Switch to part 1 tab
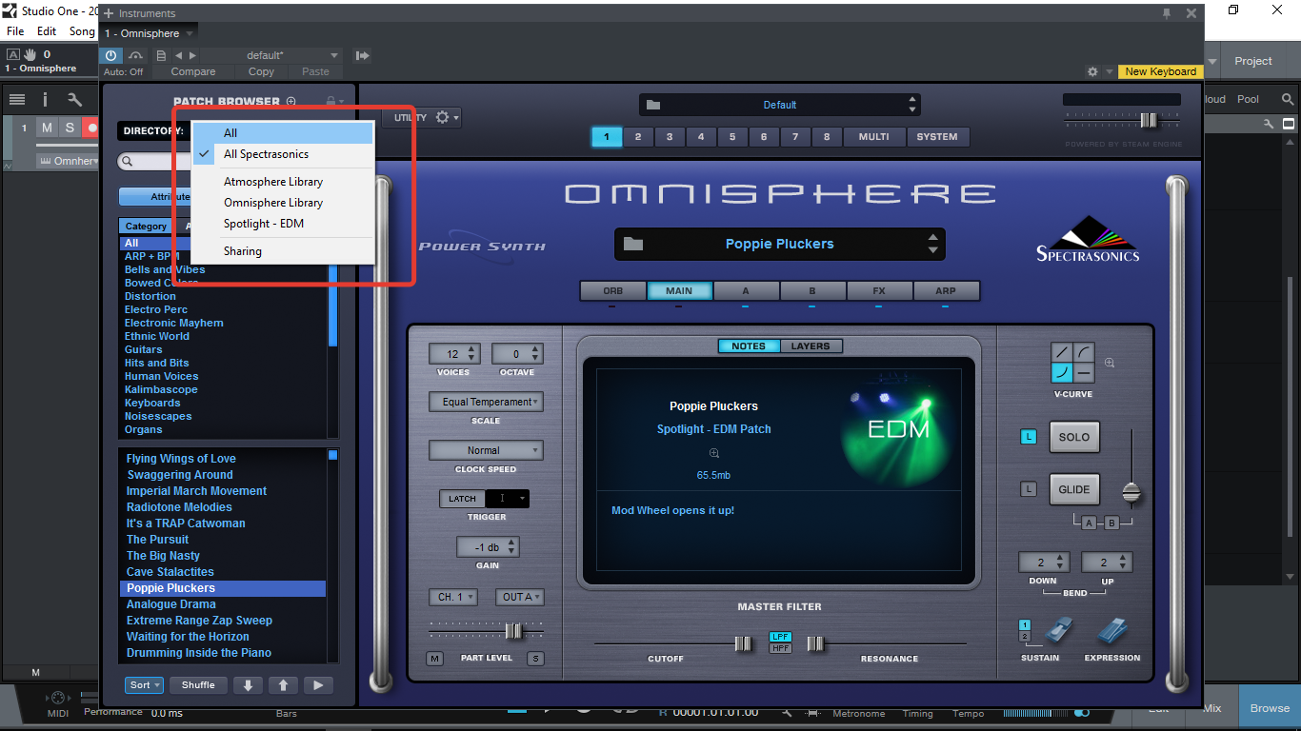Viewport: 1301px width, 731px height. click(x=607, y=137)
